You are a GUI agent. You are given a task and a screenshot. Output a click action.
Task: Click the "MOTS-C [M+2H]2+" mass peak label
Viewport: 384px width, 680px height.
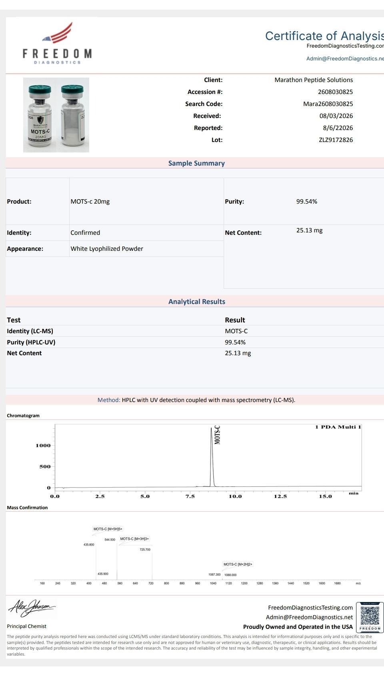click(x=238, y=564)
